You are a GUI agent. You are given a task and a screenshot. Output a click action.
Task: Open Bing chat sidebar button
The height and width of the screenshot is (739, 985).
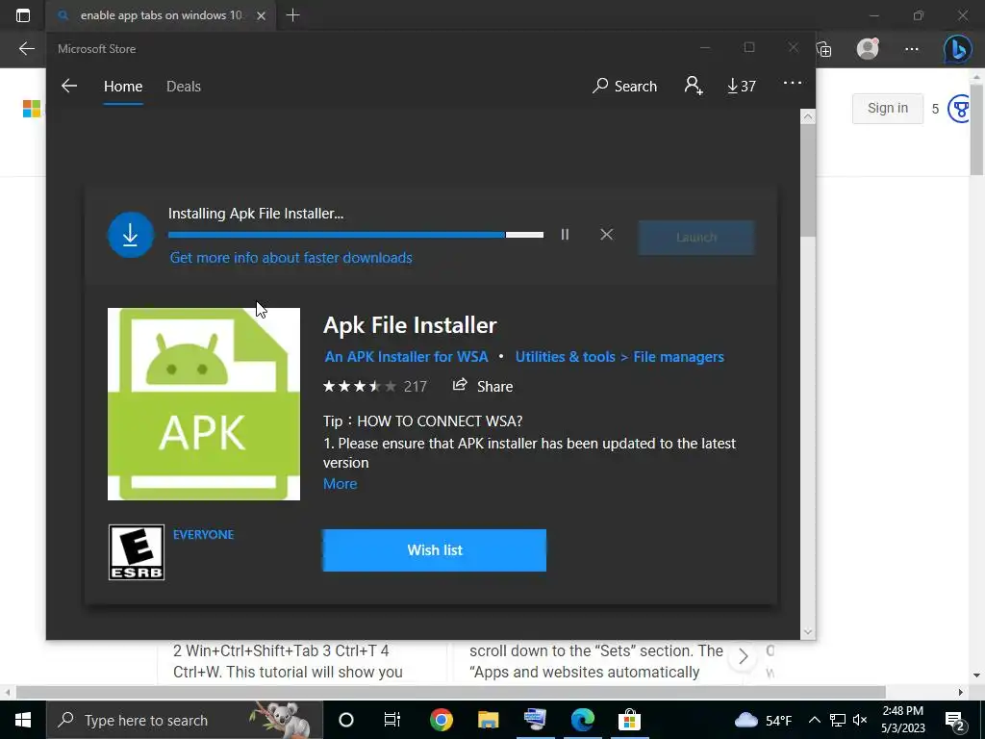coord(958,49)
